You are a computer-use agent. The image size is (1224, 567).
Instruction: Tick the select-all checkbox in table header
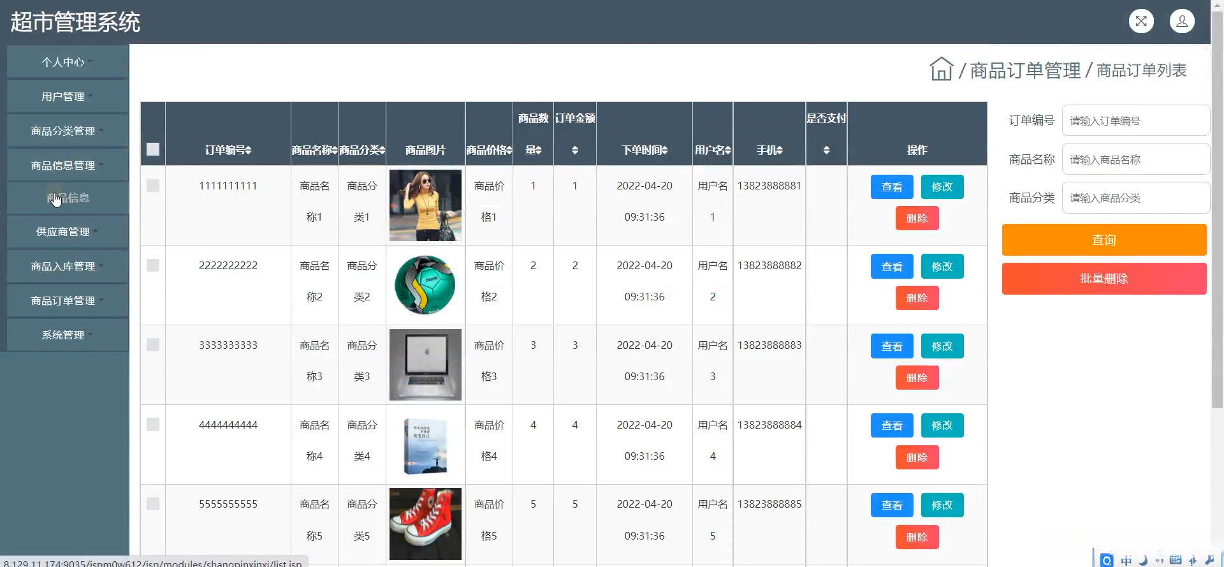pyautogui.click(x=153, y=149)
